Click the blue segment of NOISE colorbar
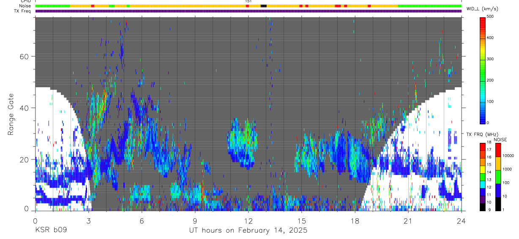519x239 pixels. coord(498,190)
